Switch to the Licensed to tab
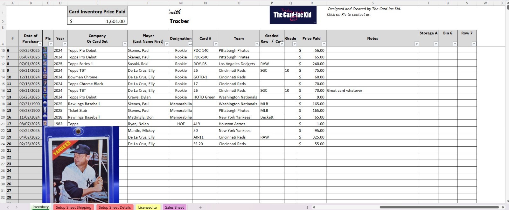This screenshot has height=210, width=509. pos(148,207)
